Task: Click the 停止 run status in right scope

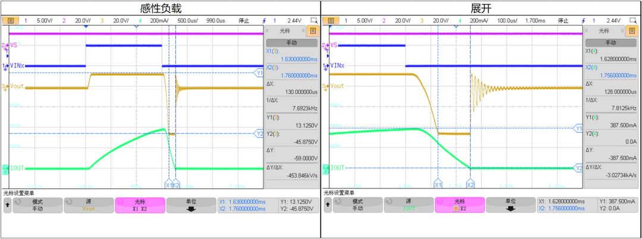Action: click(x=564, y=20)
